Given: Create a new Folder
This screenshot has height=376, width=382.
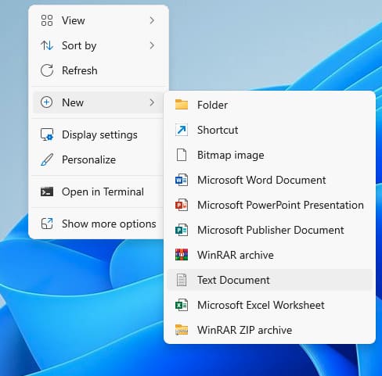Looking at the screenshot, I should point(270,105).
